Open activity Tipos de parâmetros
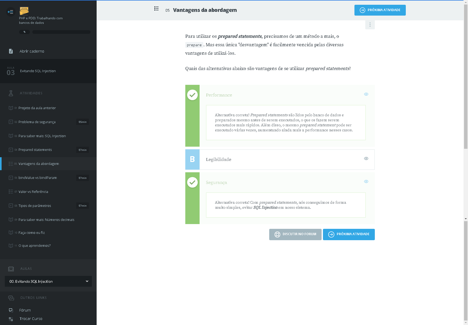The width and height of the screenshot is (468, 325). coord(35,206)
